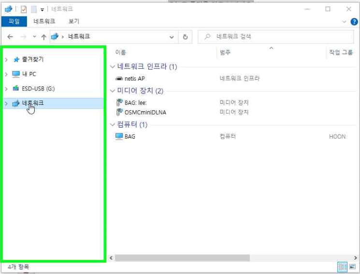Select 네트워크 in the navigation pane
The height and width of the screenshot is (274, 360).
click(33, 103)
